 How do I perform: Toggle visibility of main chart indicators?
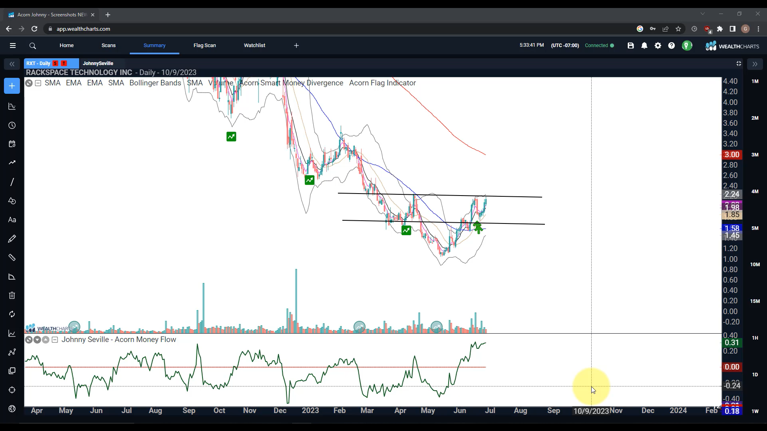[29, 83]
